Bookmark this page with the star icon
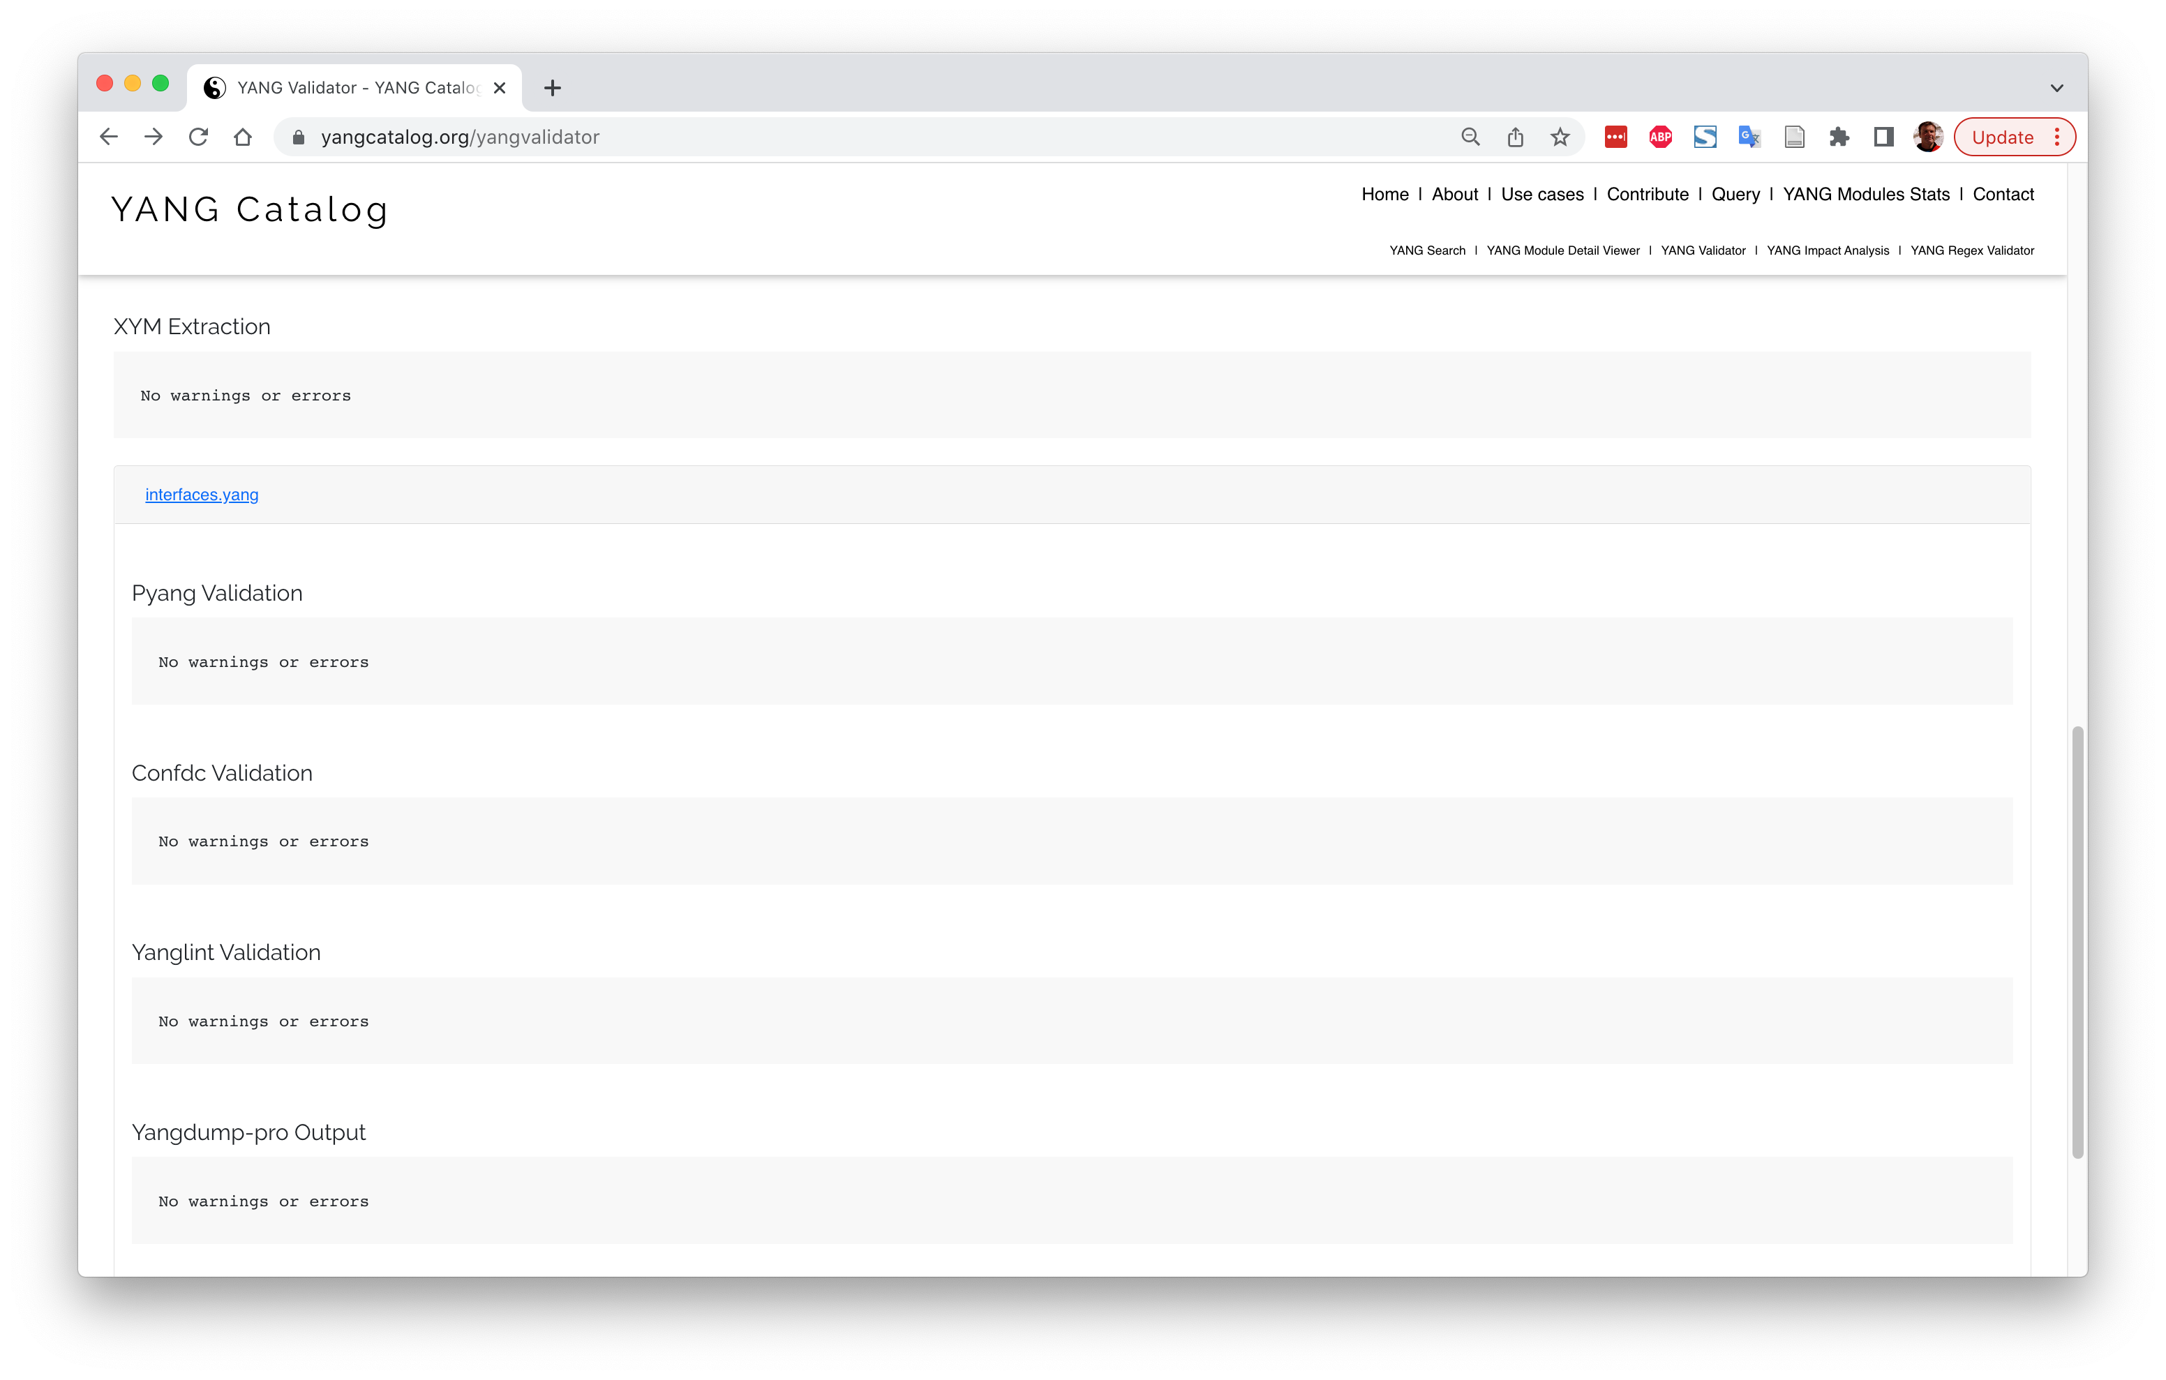2166x1380 pixels. pyautogui.click(x=1560, y=137)
